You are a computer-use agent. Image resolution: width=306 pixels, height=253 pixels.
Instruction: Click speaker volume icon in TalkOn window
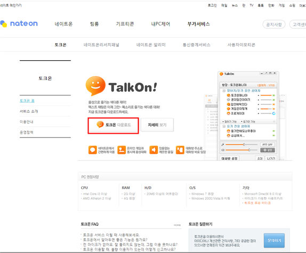(x=223, y=150)
